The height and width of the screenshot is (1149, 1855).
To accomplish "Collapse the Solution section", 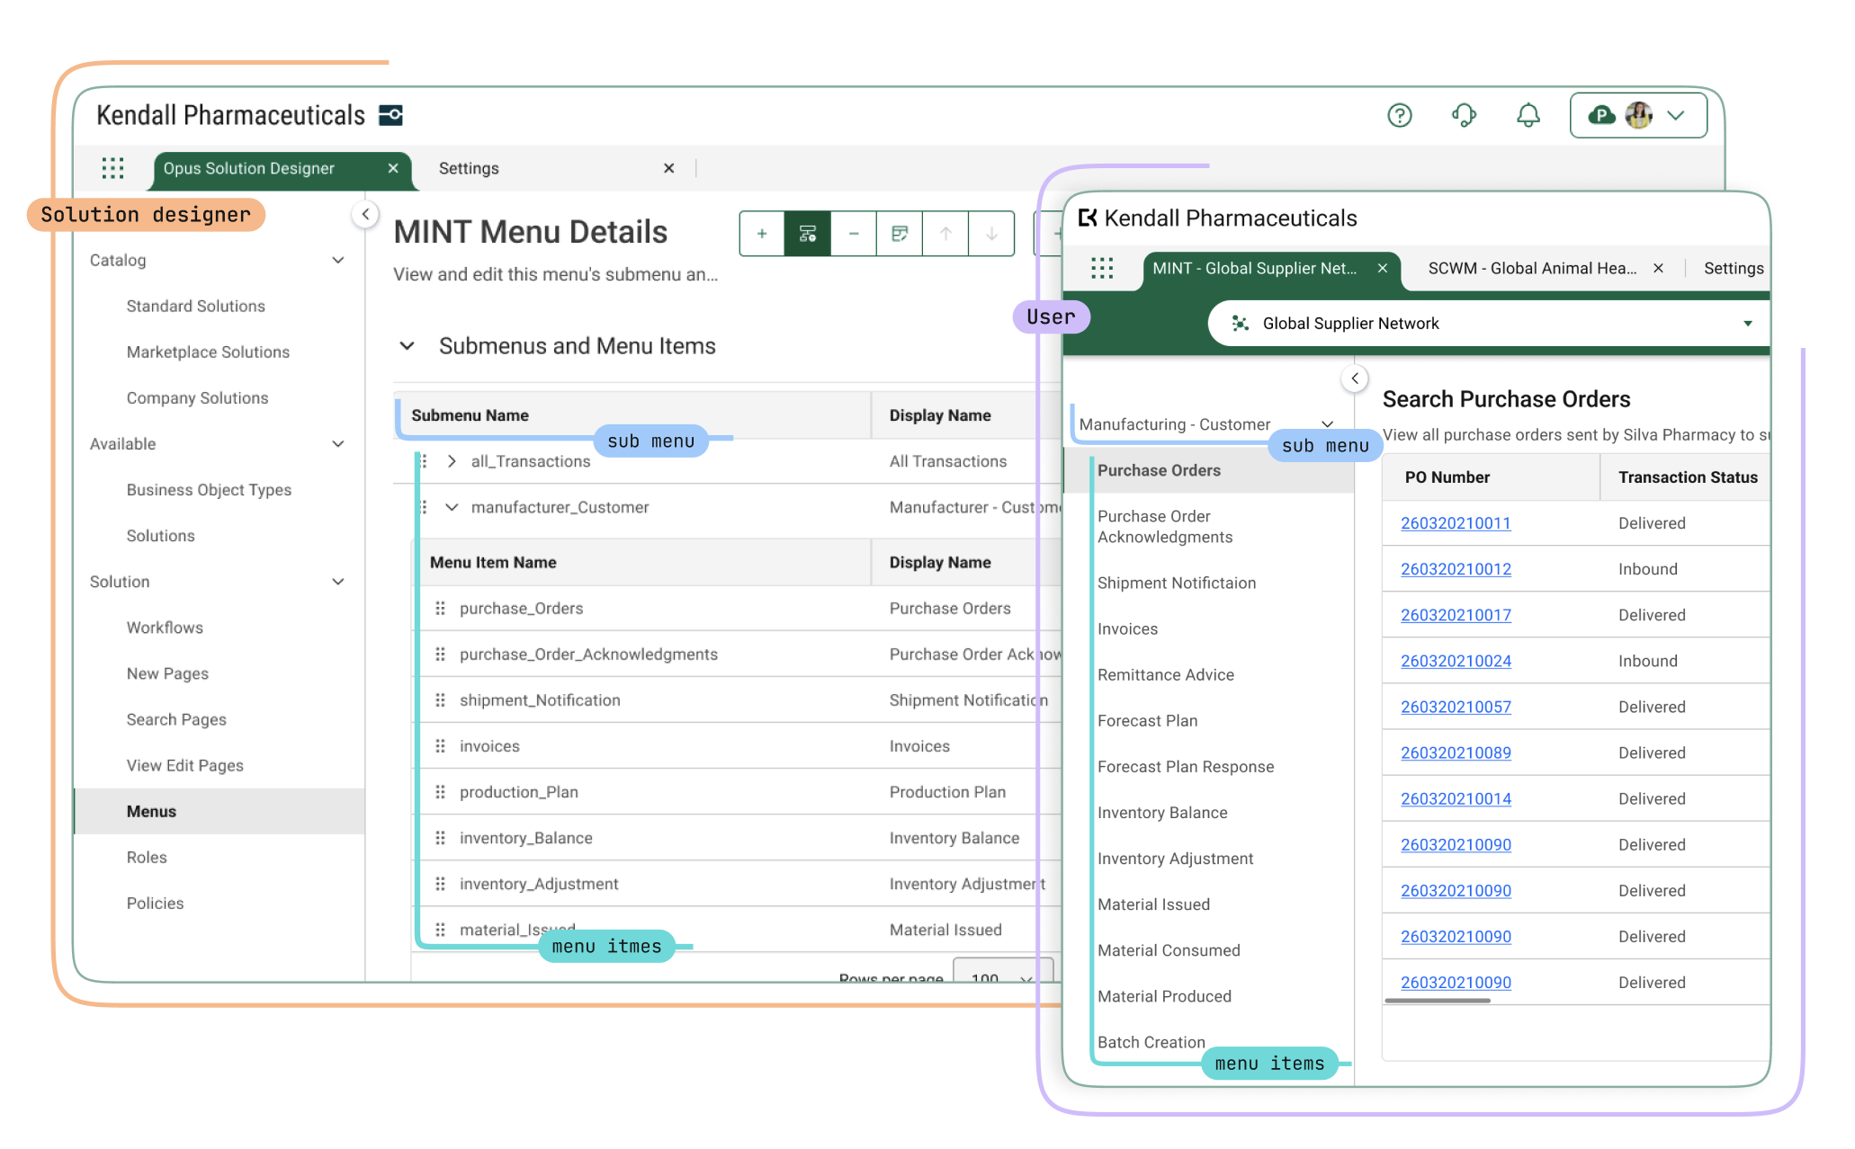I will [x=338, y=582].
